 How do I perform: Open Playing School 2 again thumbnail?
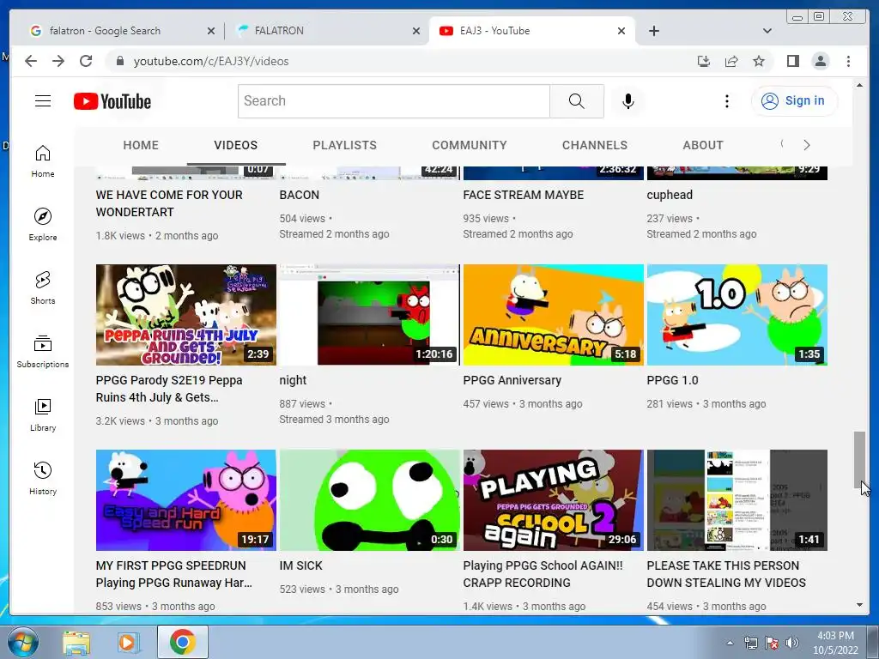554,500
